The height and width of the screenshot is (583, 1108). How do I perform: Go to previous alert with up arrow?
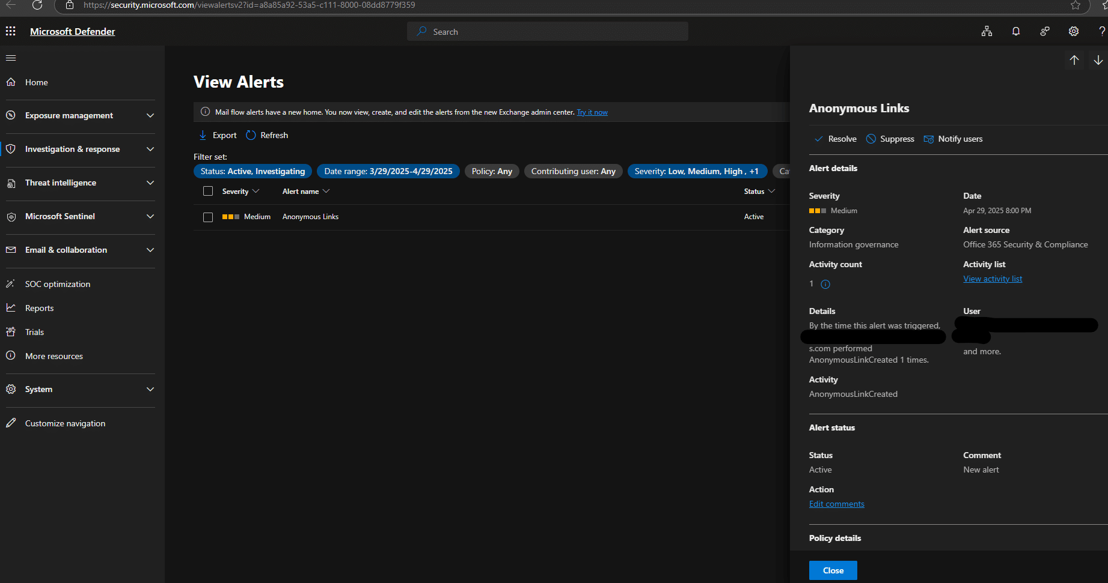pos(1074,60)
